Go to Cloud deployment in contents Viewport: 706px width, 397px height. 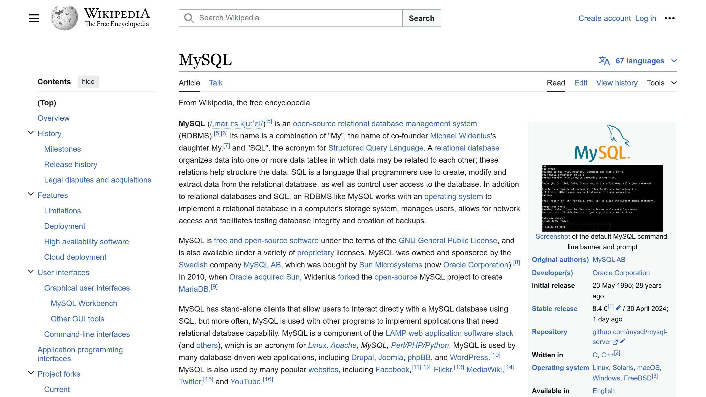point(75,257)
